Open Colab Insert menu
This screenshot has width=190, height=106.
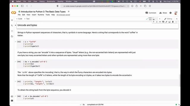click(34, 15)
